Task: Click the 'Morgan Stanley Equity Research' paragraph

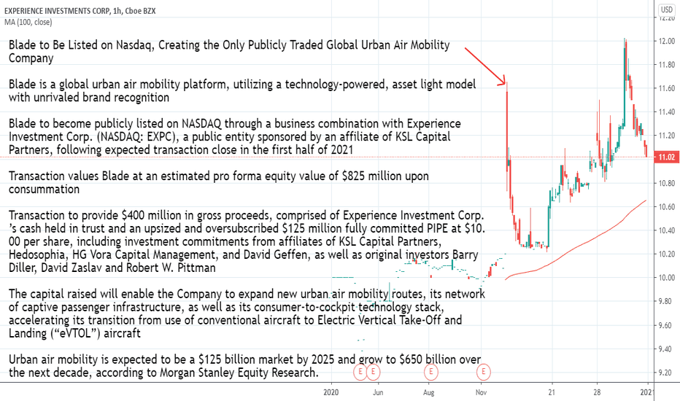Action: click(x=245, y=366)
